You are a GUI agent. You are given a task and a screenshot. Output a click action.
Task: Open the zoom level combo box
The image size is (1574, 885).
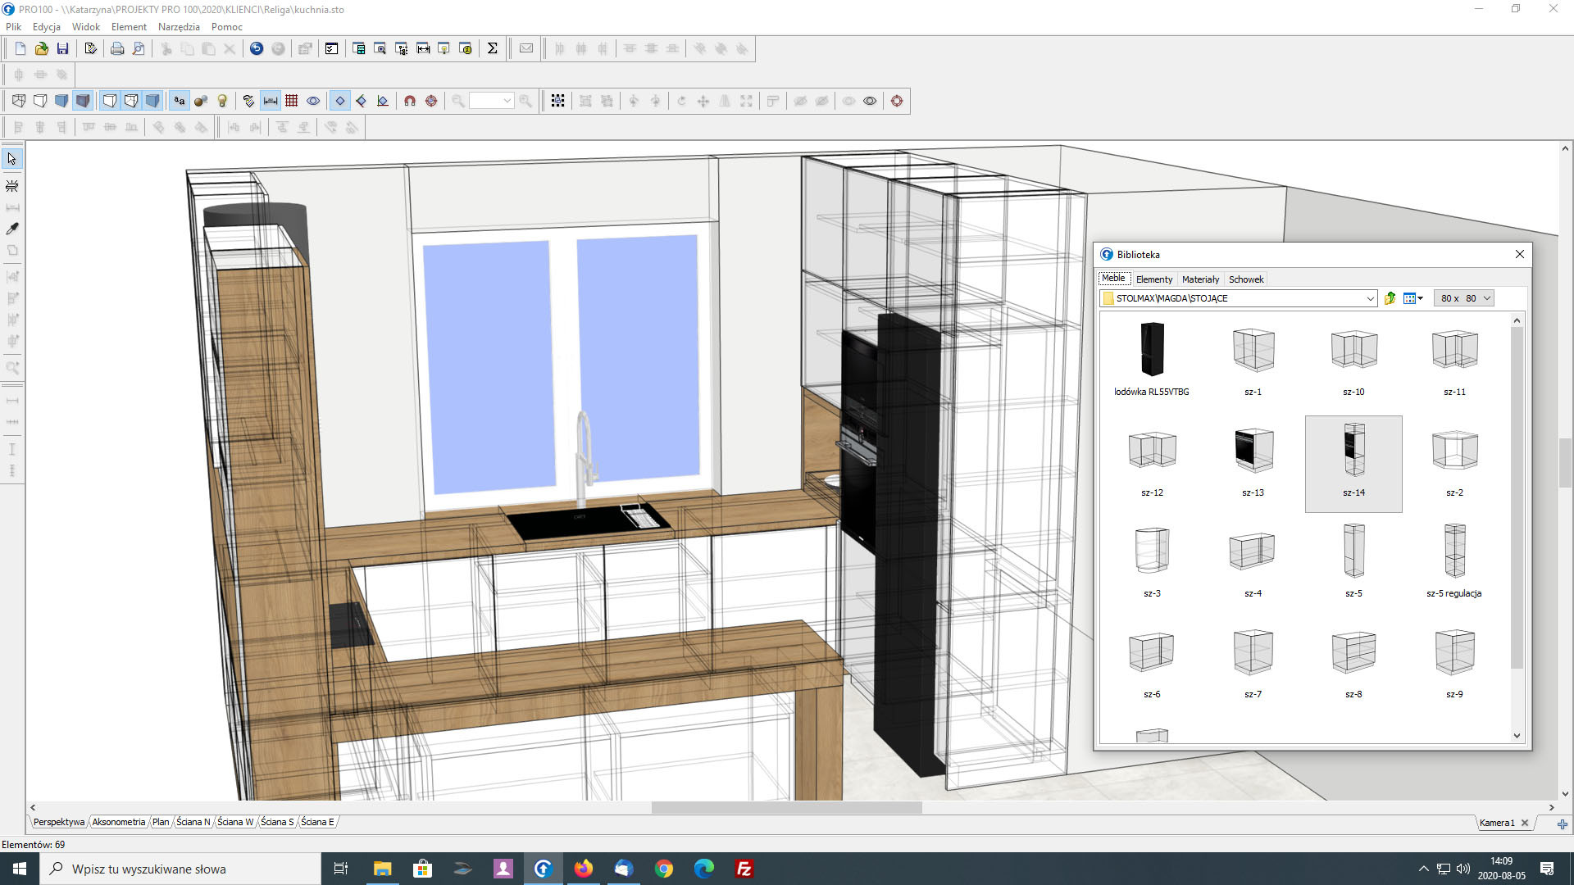pyautogui.click(x=491, y=101)
